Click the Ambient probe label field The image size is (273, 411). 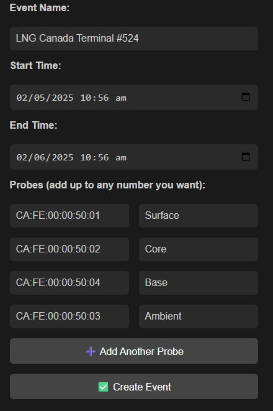point(199,316)
